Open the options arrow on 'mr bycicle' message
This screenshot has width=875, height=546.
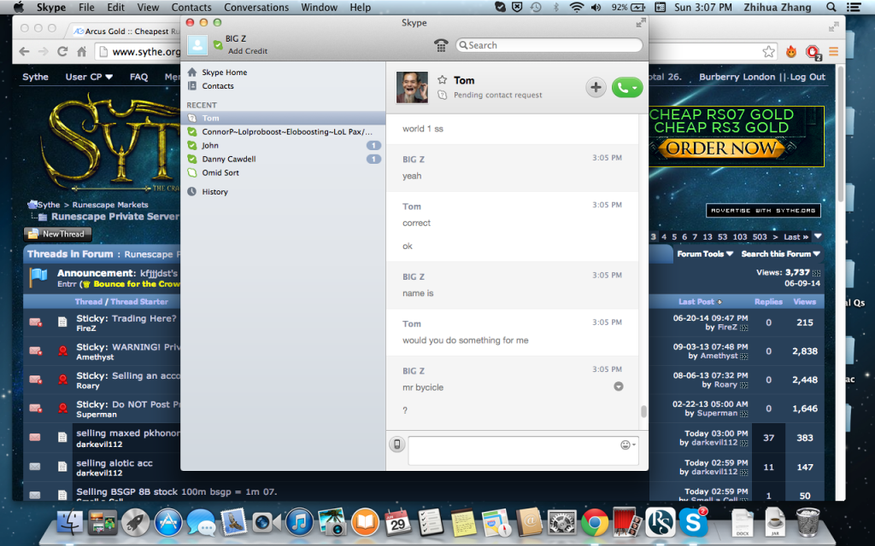[619, 386]
